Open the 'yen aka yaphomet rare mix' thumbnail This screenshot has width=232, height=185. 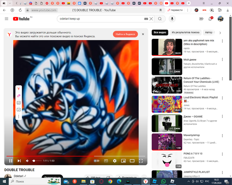pos(167,47)
